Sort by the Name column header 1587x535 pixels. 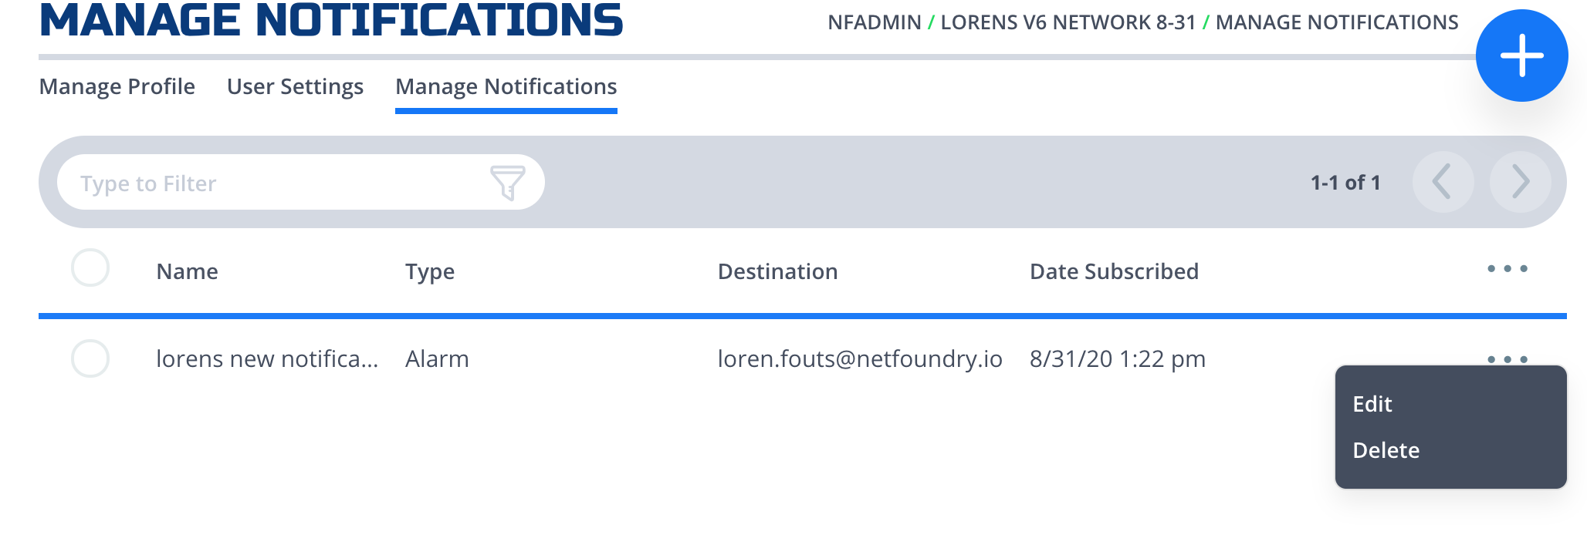(x=188, y=271)
